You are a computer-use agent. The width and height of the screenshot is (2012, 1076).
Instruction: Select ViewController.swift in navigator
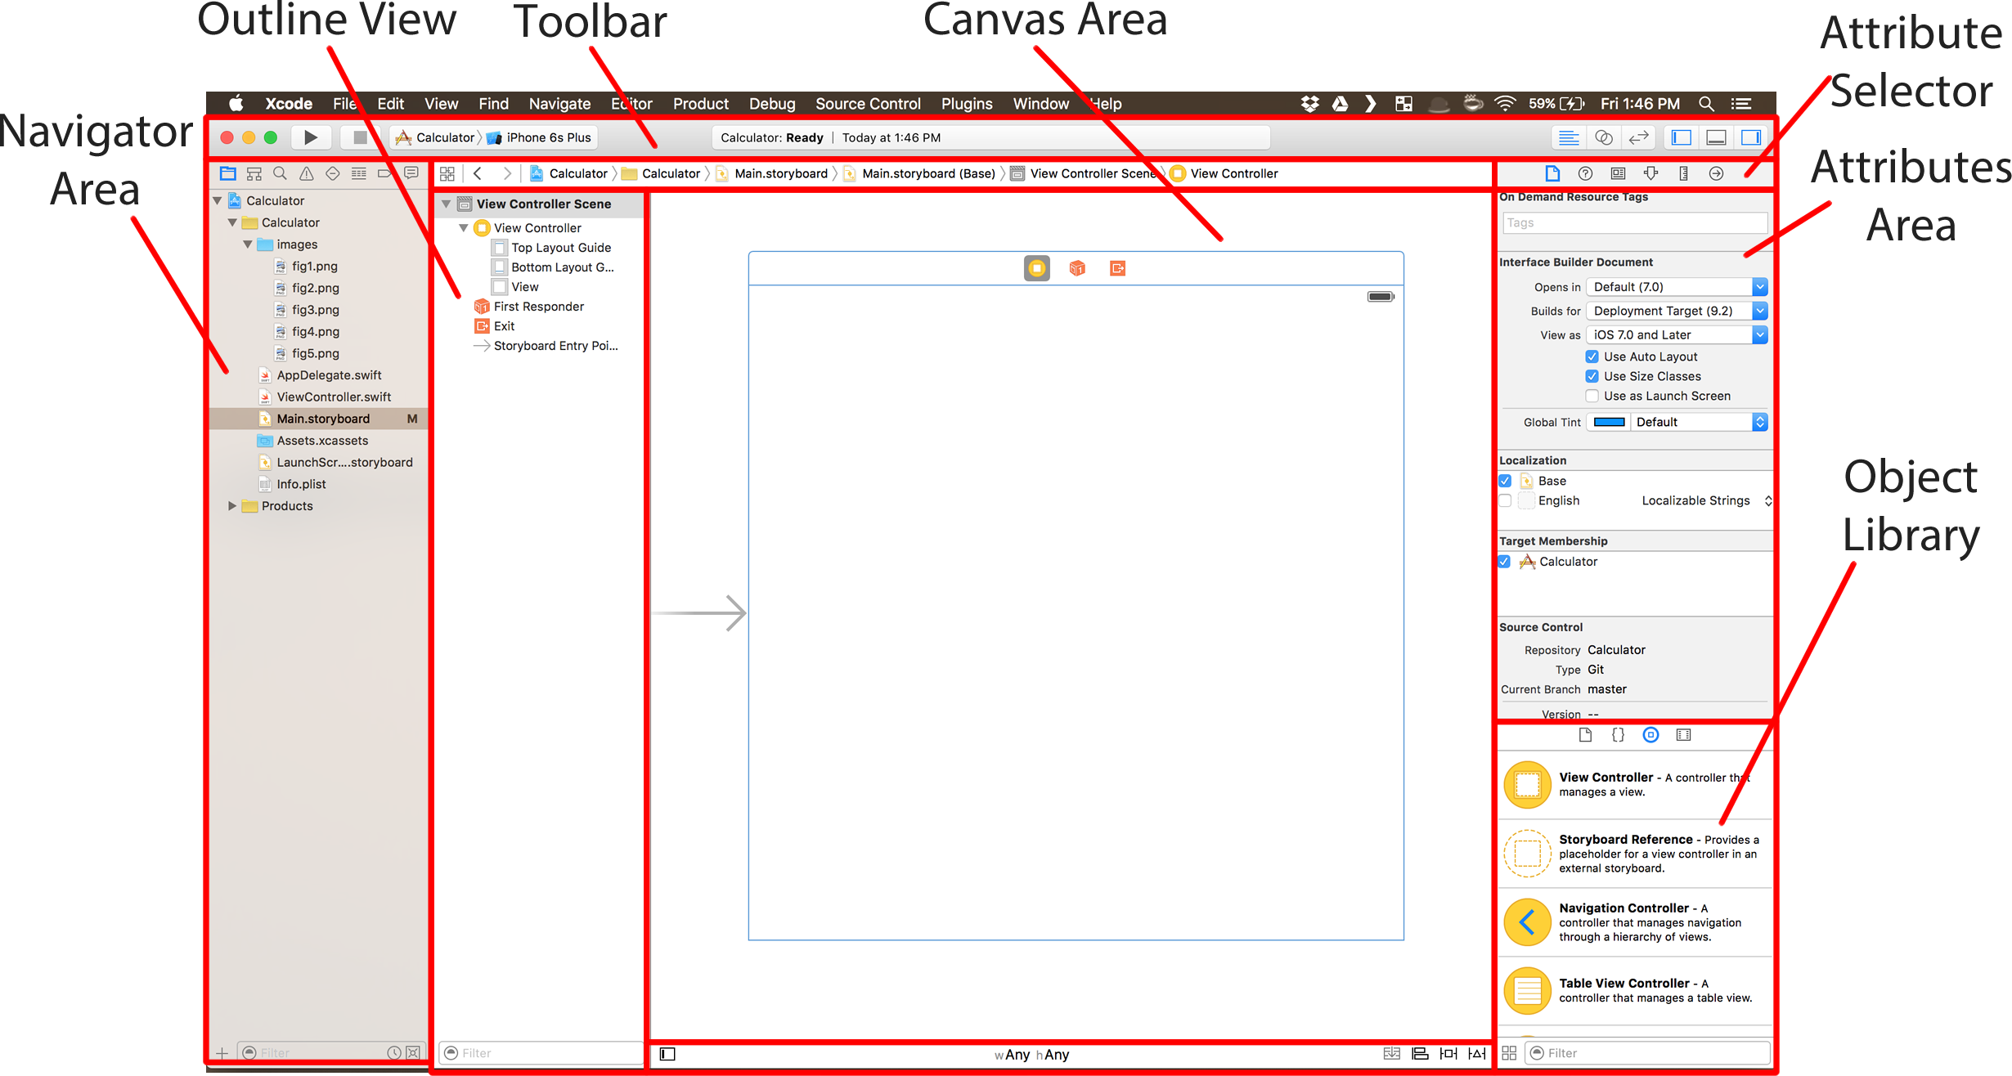coord(334,397)
